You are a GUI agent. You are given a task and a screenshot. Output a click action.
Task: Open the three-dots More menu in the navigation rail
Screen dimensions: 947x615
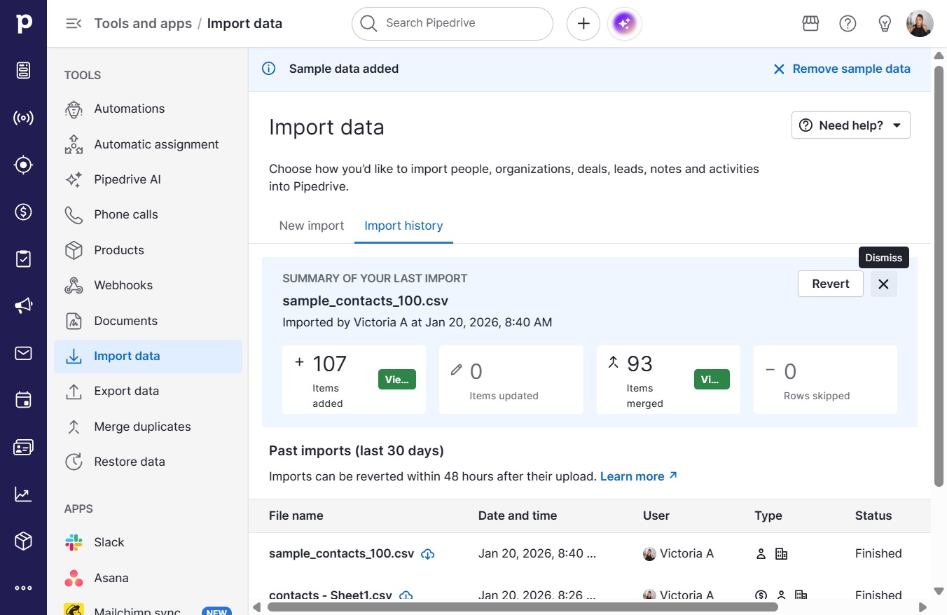tap(23, 588)
